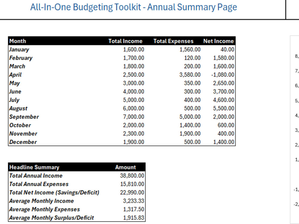Click the 'Average Monthly Surplus/Deficit' label

[52, 217]
